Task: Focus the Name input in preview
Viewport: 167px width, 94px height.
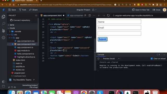Action: 119,22
